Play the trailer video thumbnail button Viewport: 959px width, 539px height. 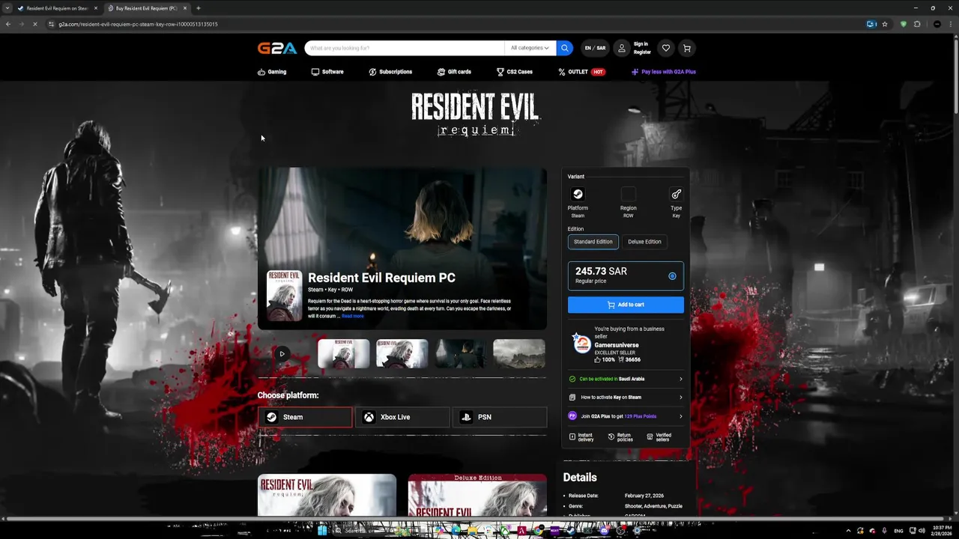pos(282,353)
